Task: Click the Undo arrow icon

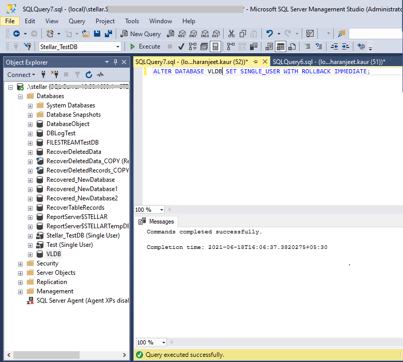Action: (x=270, y=34)
